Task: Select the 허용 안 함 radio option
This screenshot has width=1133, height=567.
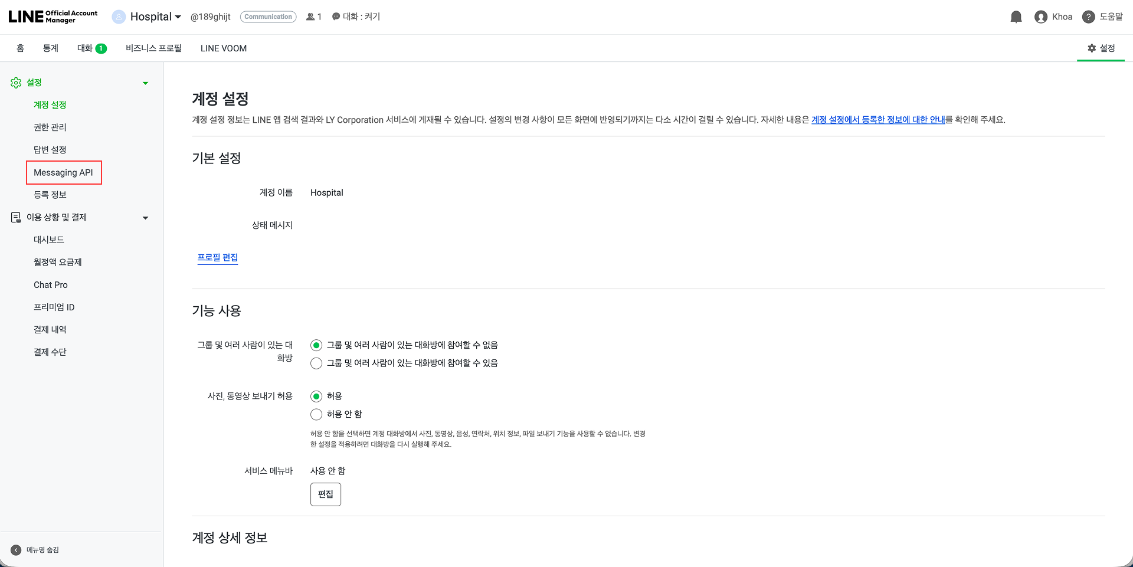Action: coord(316,414)
